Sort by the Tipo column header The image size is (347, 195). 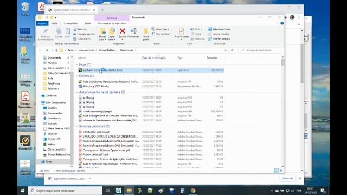[179, 58]
